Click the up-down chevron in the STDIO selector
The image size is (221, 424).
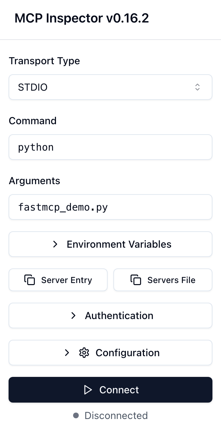coord(197,87)
